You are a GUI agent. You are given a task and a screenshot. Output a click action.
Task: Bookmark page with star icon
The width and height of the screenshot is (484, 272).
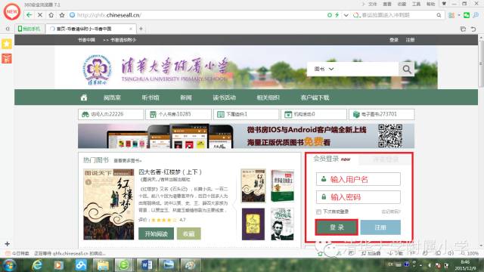pyautogui.click(x=62, y=15)
